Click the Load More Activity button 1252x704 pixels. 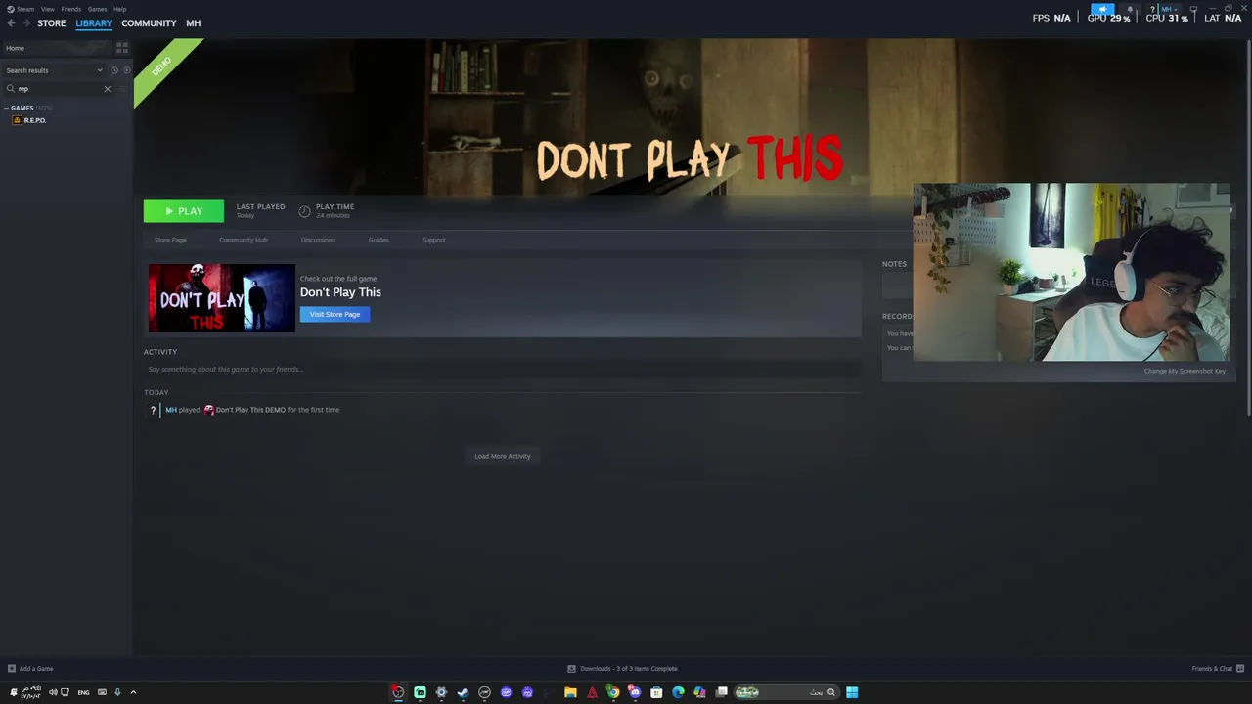tap(503, 456)
